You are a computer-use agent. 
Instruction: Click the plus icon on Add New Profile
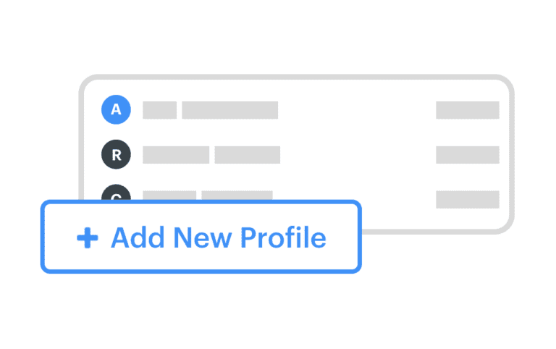point(88,238)
